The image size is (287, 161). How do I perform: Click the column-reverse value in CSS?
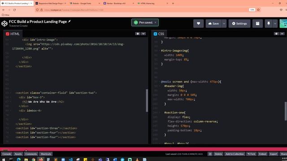click(205, 121)
